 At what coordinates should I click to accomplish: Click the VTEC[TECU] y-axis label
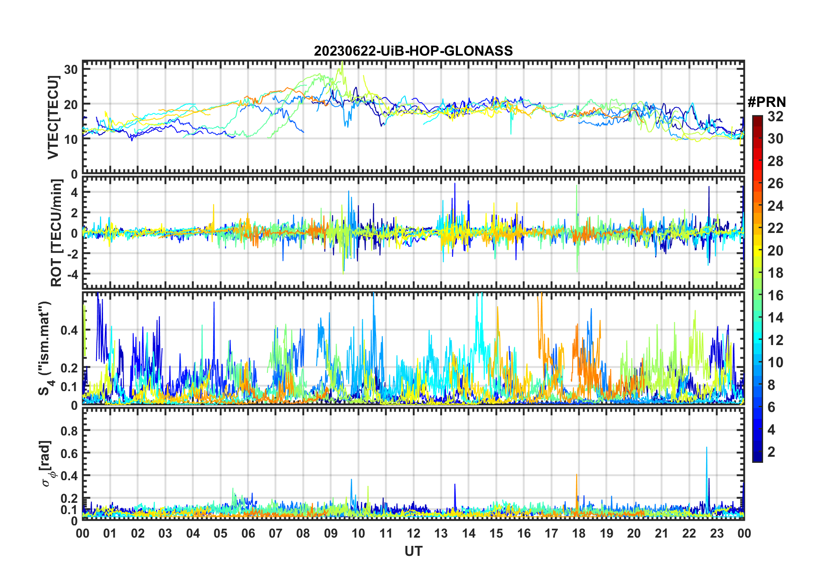point(53,117)
